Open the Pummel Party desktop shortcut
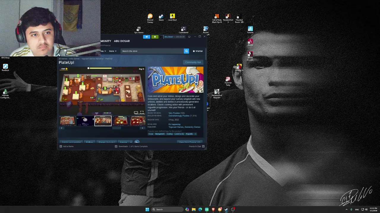380x213 pixels. pos(228,81)
